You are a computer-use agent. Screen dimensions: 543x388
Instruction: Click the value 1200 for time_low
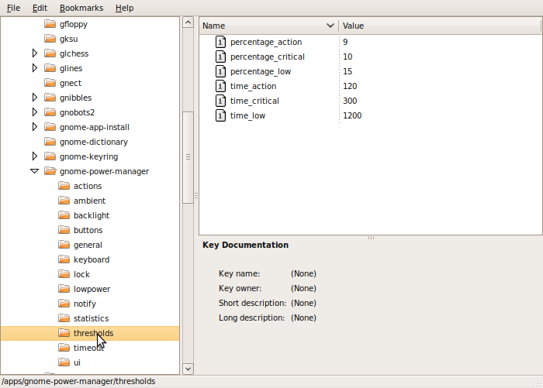[352, 115]
